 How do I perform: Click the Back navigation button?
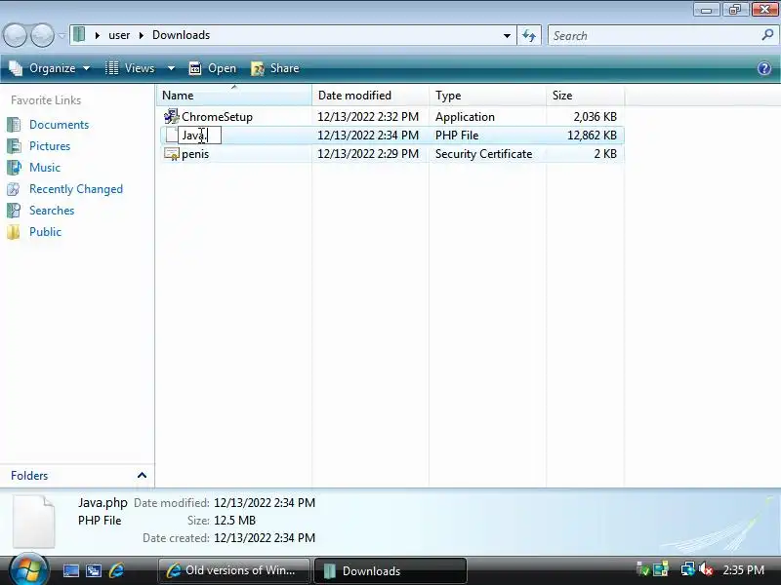click(15, 35)
